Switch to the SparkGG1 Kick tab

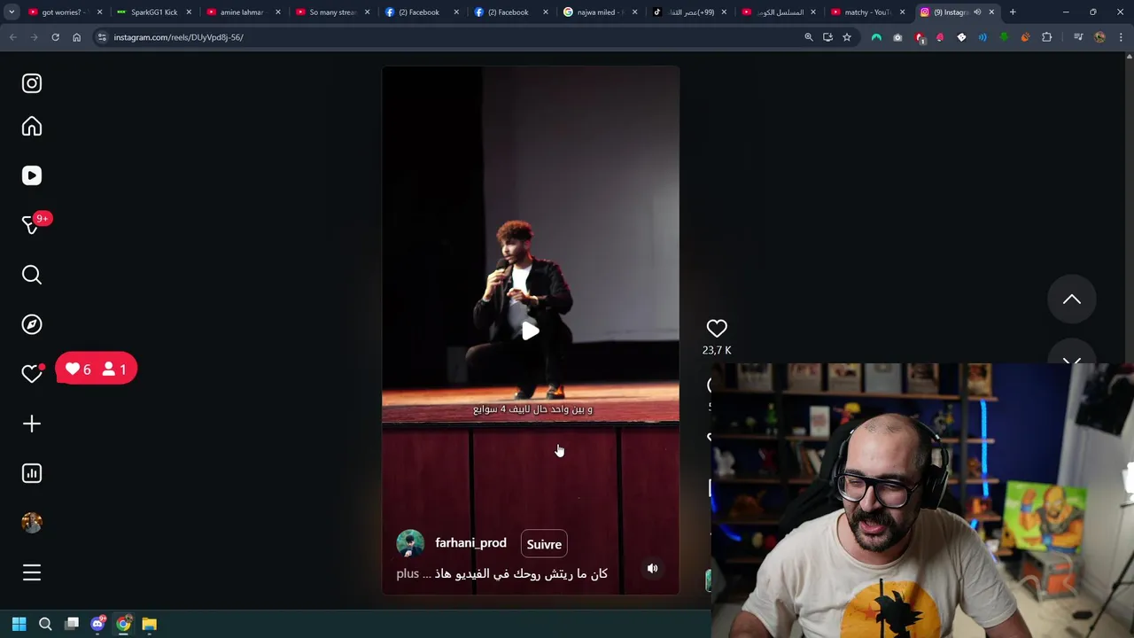tap(154, 12)
